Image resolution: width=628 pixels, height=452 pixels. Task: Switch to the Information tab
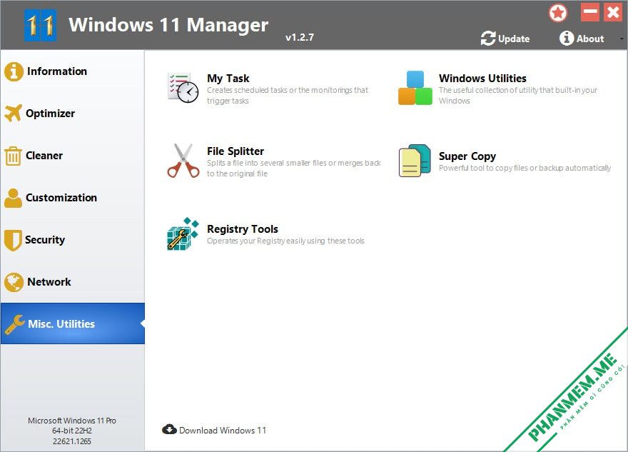point(73,71)
